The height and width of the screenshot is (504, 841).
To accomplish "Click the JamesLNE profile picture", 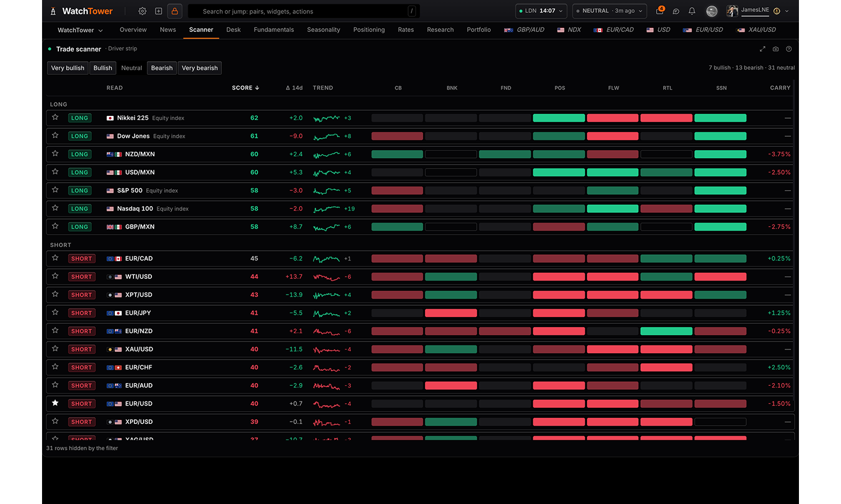I will [732, 11].
